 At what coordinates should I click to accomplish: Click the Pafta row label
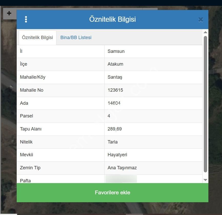point(25,181)
